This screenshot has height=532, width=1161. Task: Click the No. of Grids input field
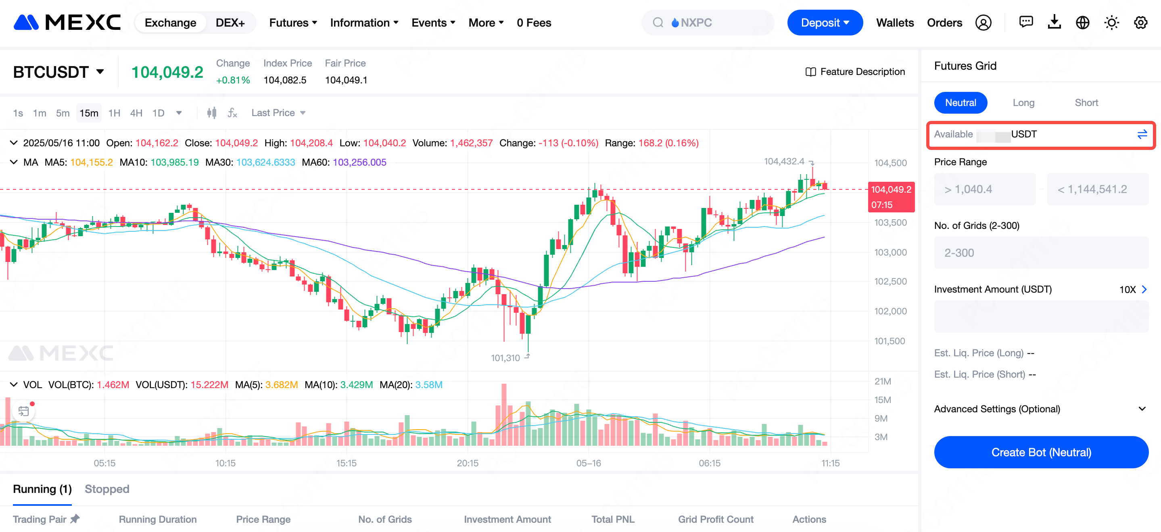click(x=1041, y=253)
